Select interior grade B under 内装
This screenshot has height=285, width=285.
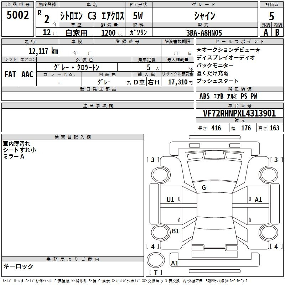click(x=277, y=32)
